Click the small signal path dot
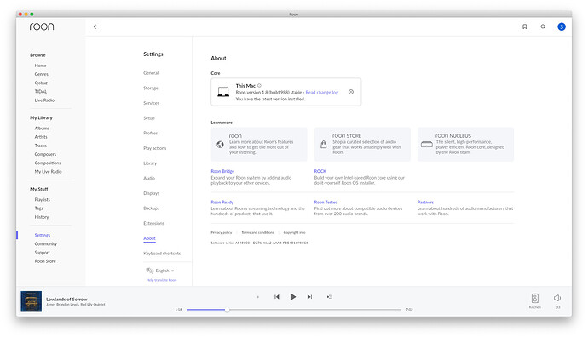The width and height of the screenshot is (588, 337). point(257,297)
